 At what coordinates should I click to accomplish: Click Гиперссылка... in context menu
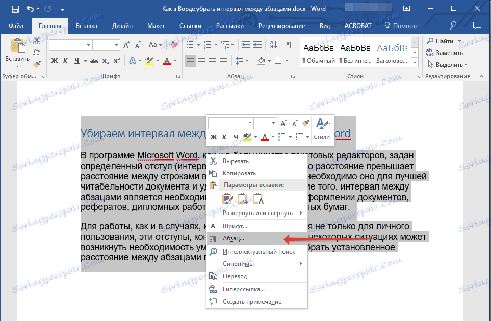click(257, 289)
